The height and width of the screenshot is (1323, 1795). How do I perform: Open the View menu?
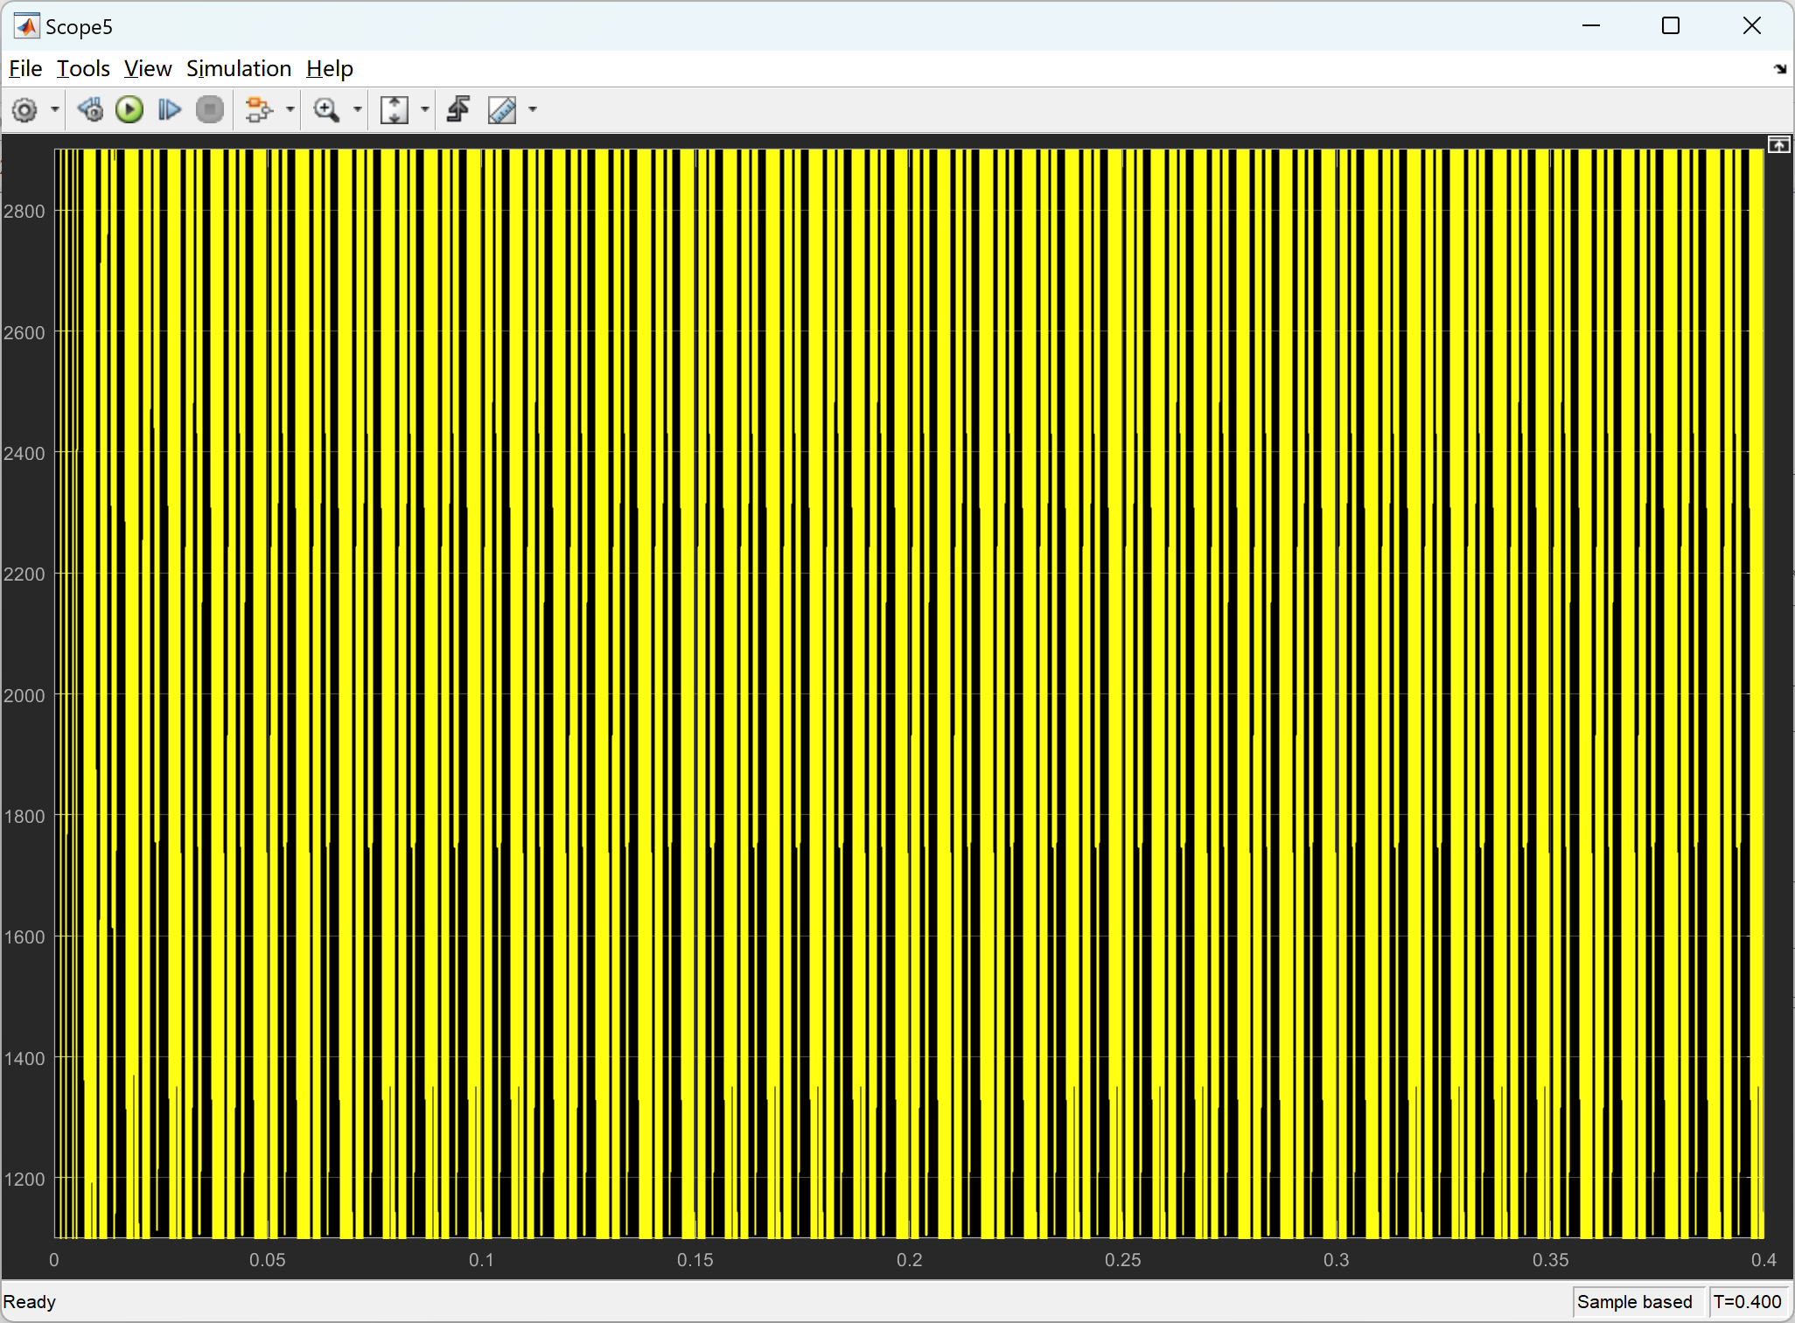click(147, 68)
